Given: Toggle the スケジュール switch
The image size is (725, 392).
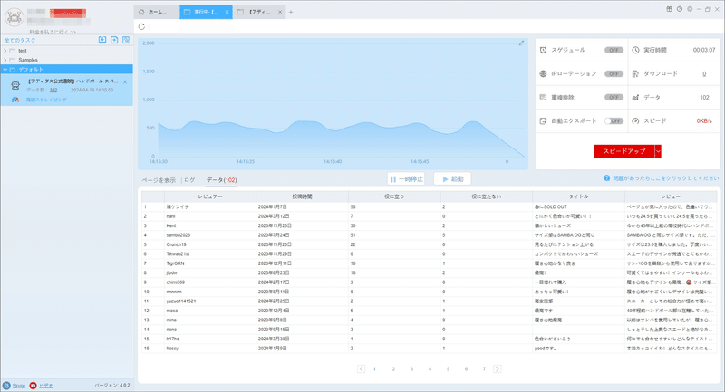Looking at the screenshot, I should click(x=614, y=50).
